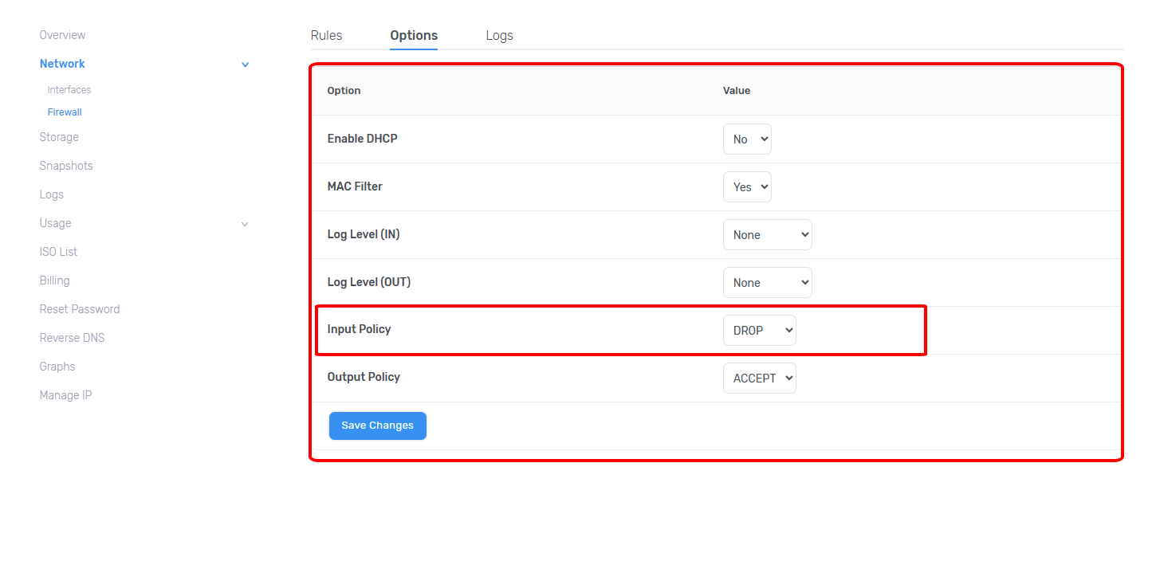Image resolution: width=1156 pixels, height=561 pixels.
Task: Open the Storage section
Action: tap(59, 137)
